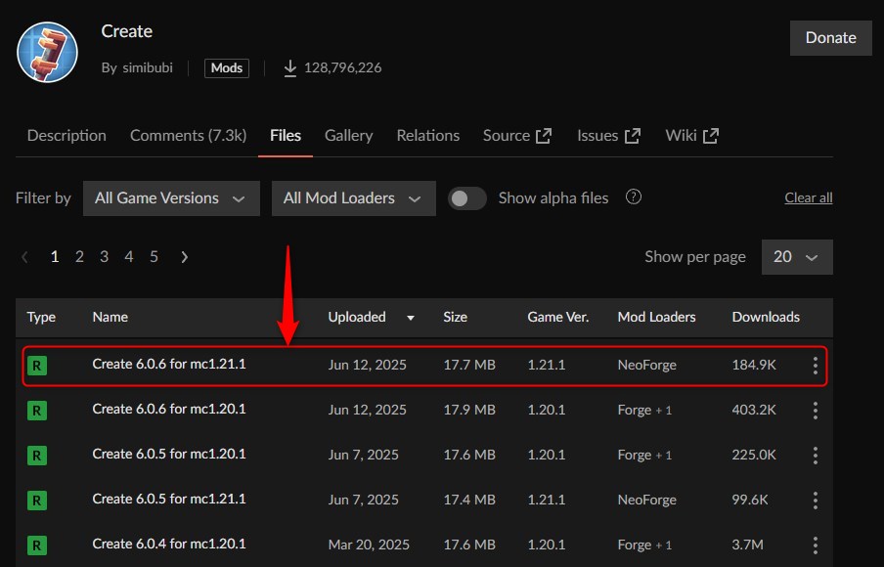Open more options for Create 6.0.4 mc1.20.1
The image size is (884, 567).
point(816,545)
